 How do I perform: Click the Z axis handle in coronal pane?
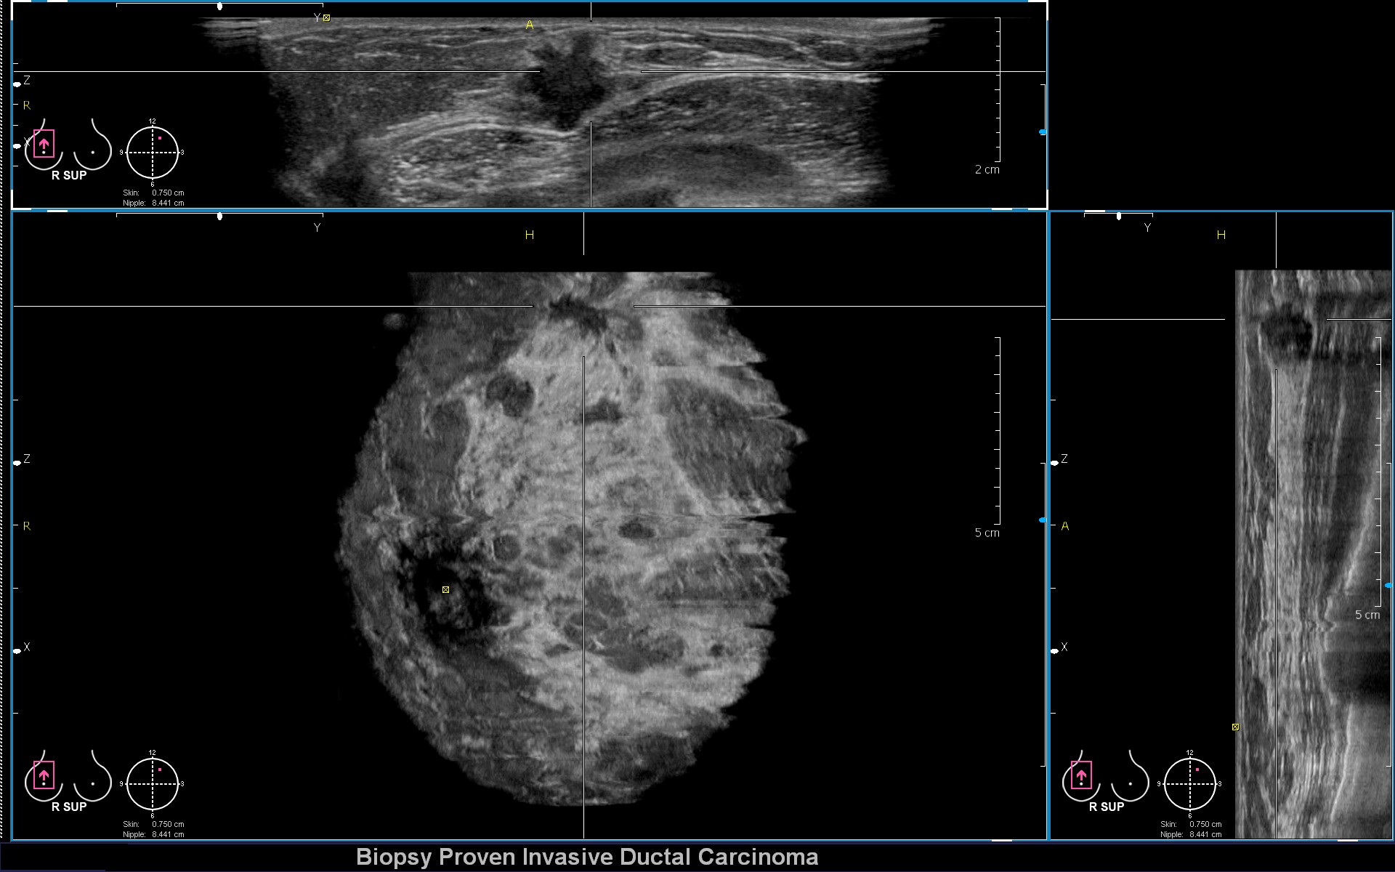tap(17, 462)
